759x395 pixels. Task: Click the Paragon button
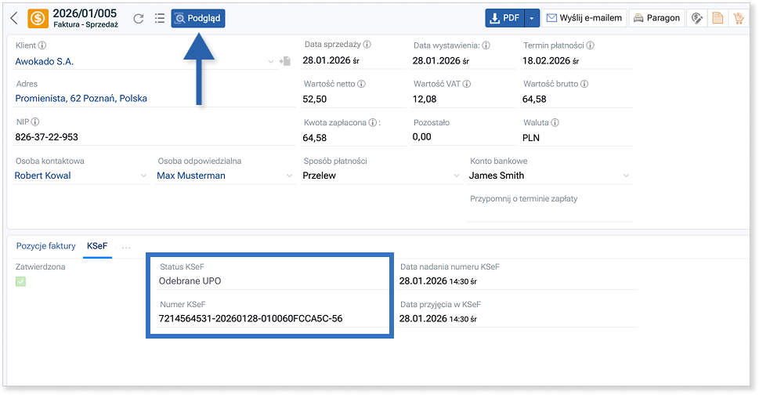(657, 19)
